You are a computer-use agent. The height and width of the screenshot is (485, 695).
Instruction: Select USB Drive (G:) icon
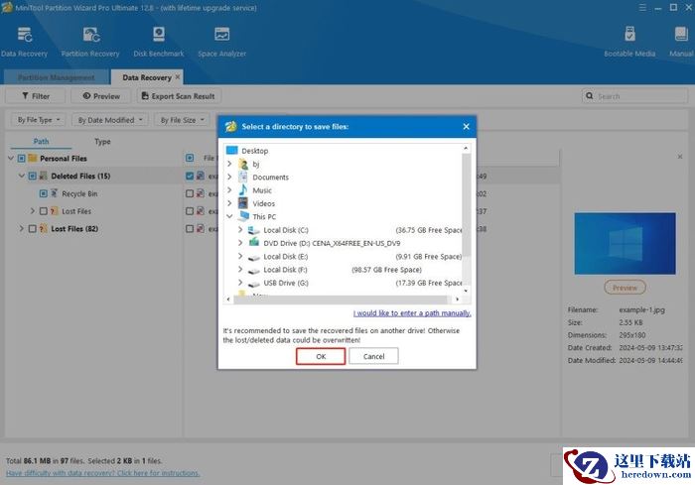253,284
